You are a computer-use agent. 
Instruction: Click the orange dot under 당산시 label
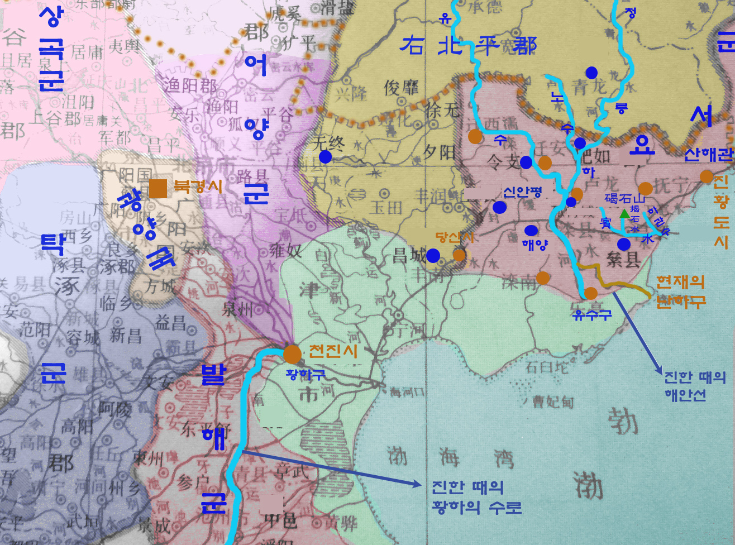(459, 255)
